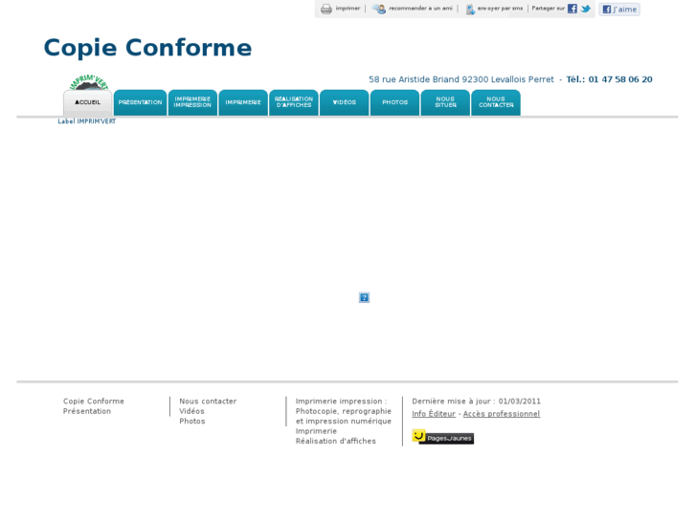Click footer link Vidéos
696x521 pixels.
pyautogui.click(x=191, y=411)
